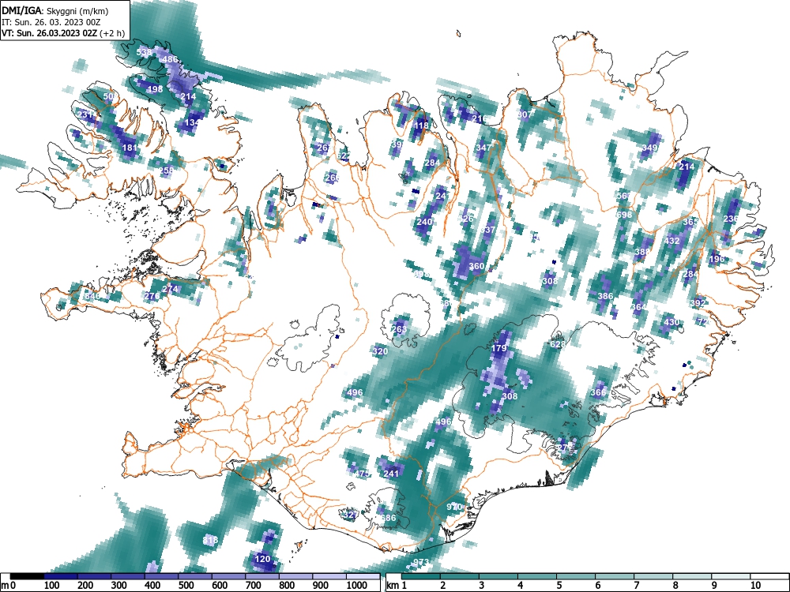Click the visibility value '337'
The image size is (790, 592).
point(487,230)
